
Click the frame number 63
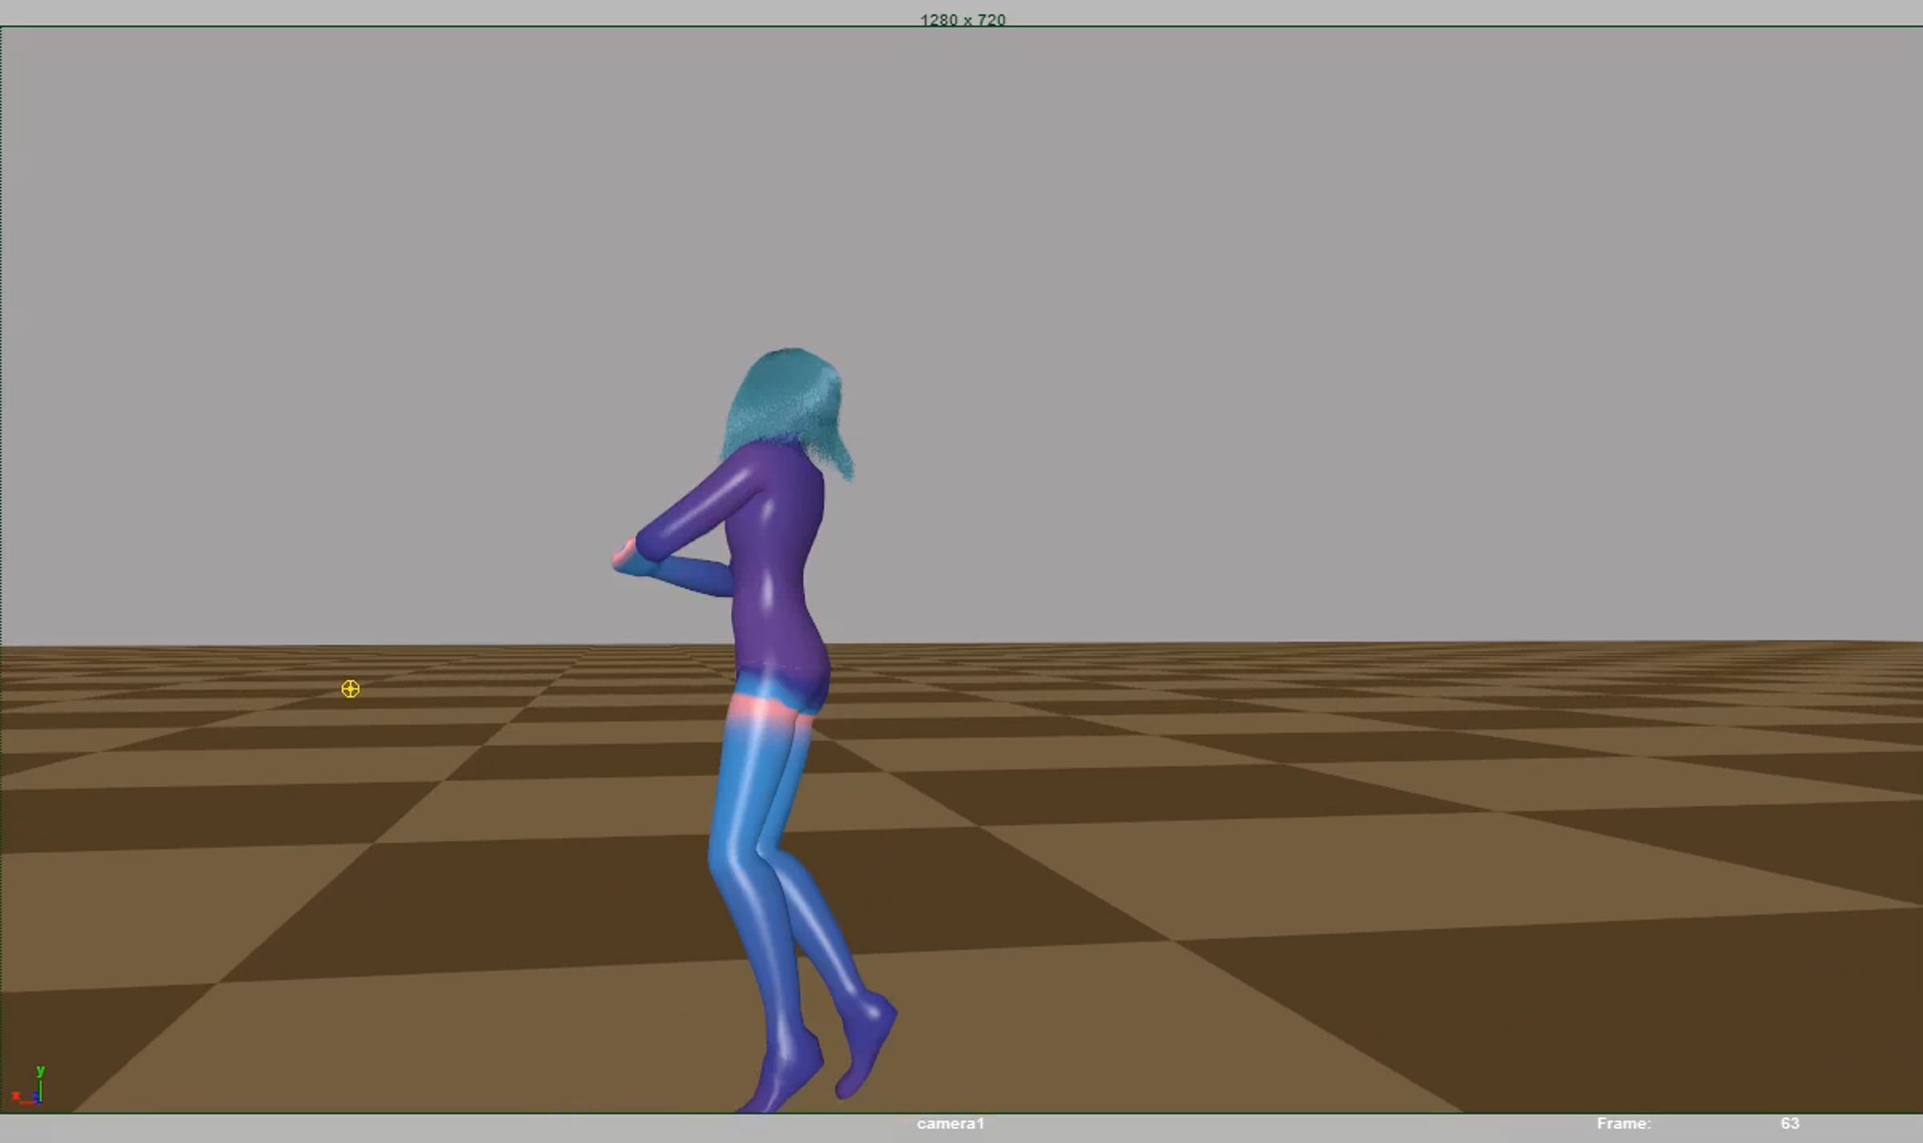(x=1790, y=1124)
